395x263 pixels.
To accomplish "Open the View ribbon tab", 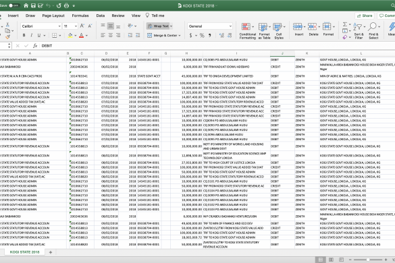I will click(136, 16).
